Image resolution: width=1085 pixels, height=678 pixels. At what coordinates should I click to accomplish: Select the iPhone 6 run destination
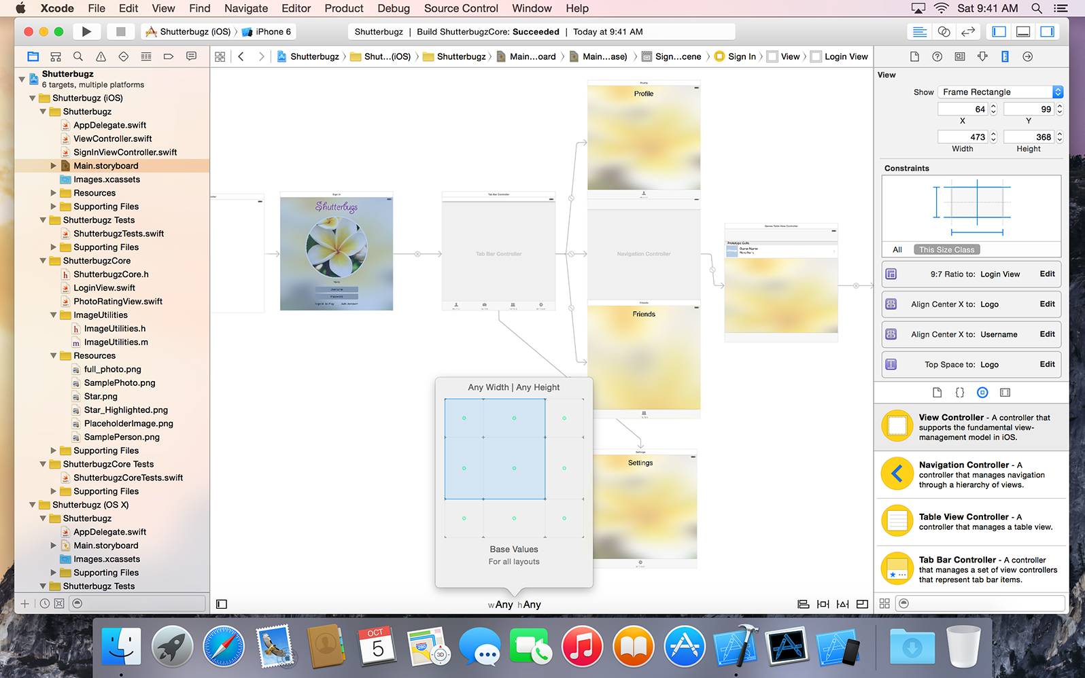[267, 31]
